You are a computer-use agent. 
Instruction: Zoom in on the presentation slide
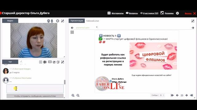pos(73,95)
